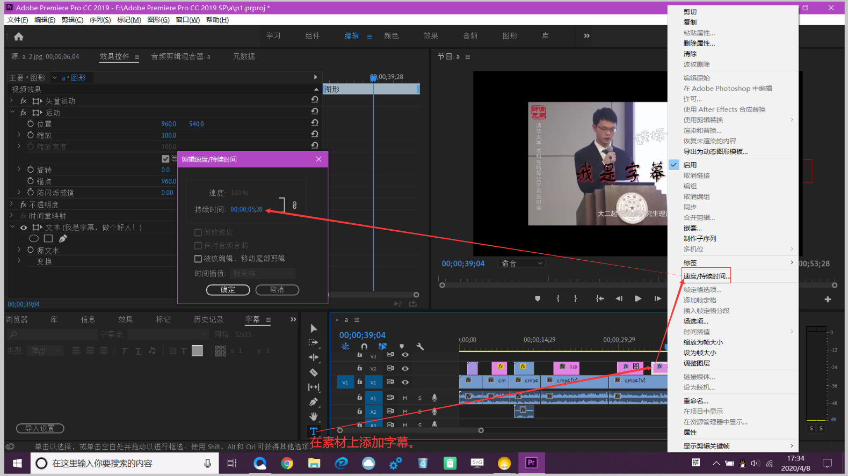Step back one frame in monitor

click(x=619, y=298)
